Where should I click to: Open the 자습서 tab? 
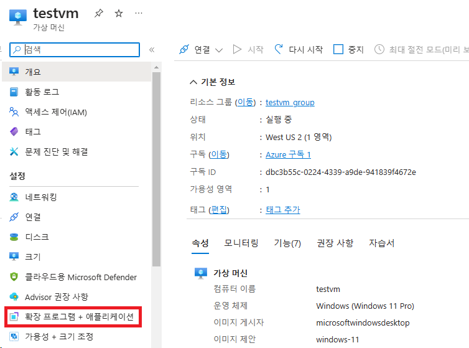tap(382, 243)
